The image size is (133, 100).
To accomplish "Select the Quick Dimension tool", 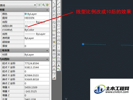I will point(54,31).
